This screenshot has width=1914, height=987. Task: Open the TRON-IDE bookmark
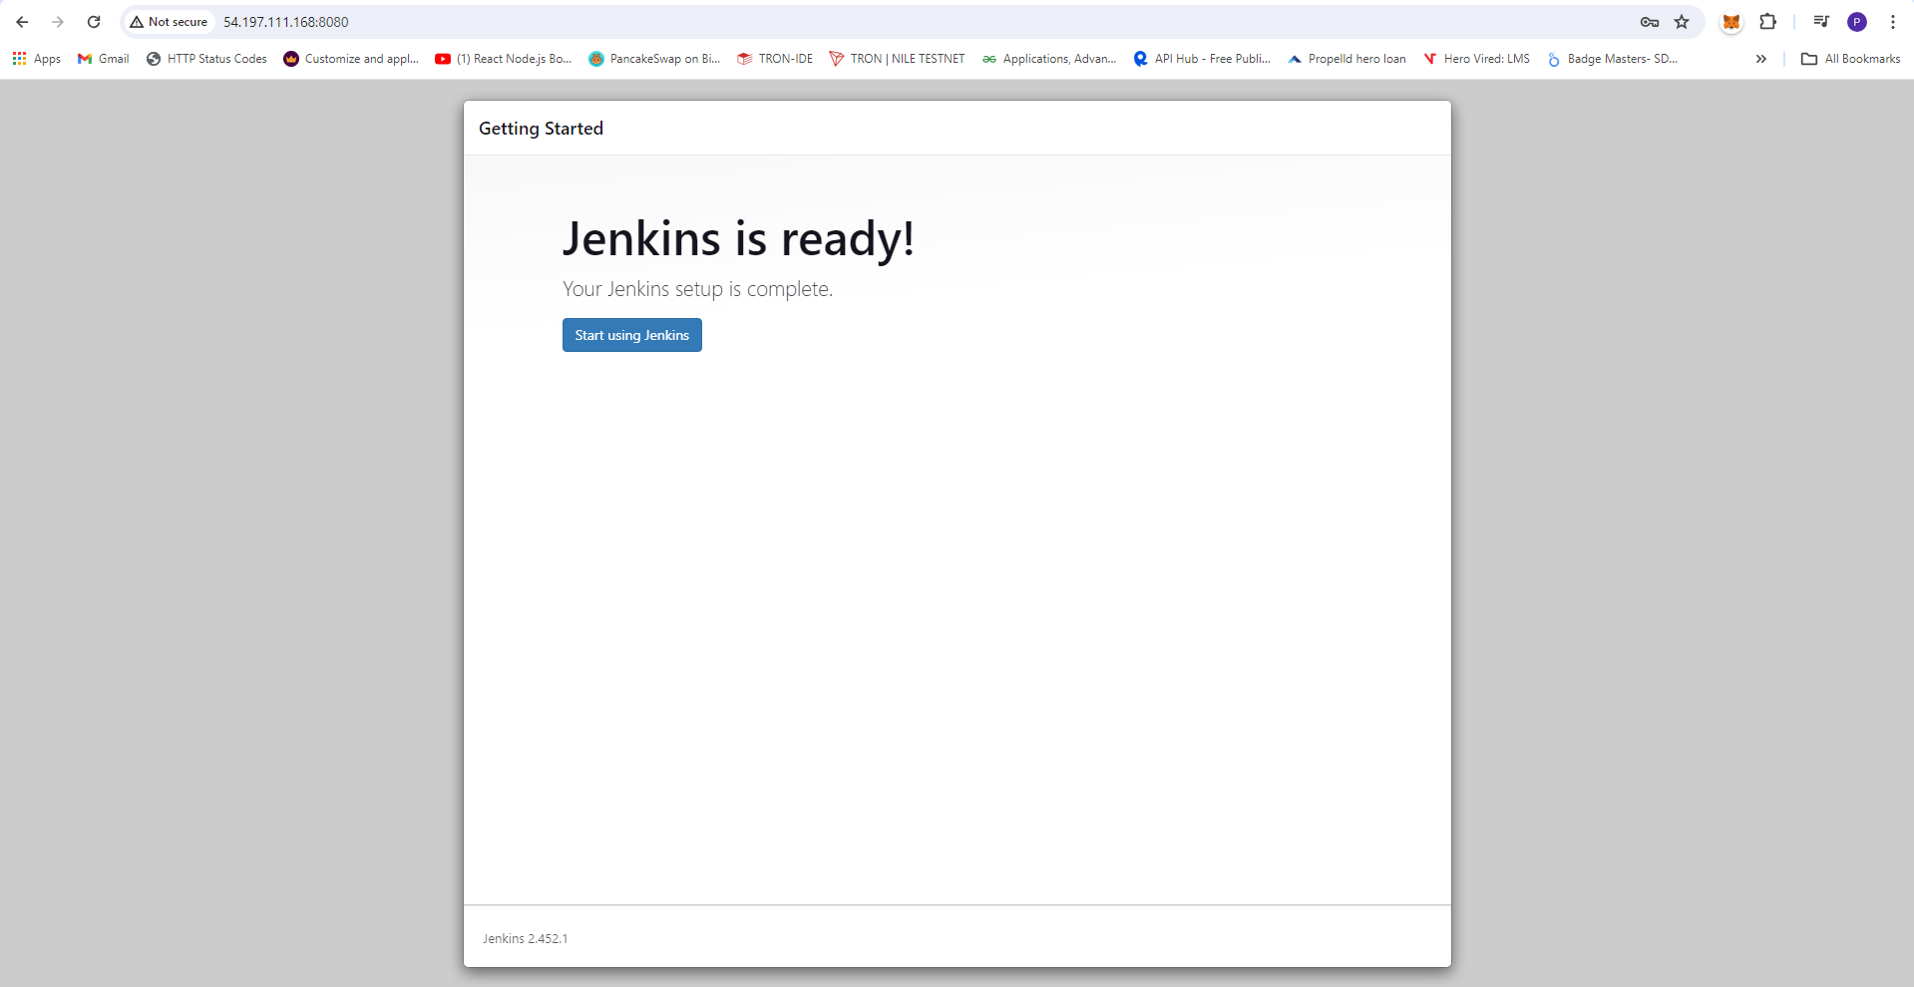pyautogui.click(x=775, y=59)
